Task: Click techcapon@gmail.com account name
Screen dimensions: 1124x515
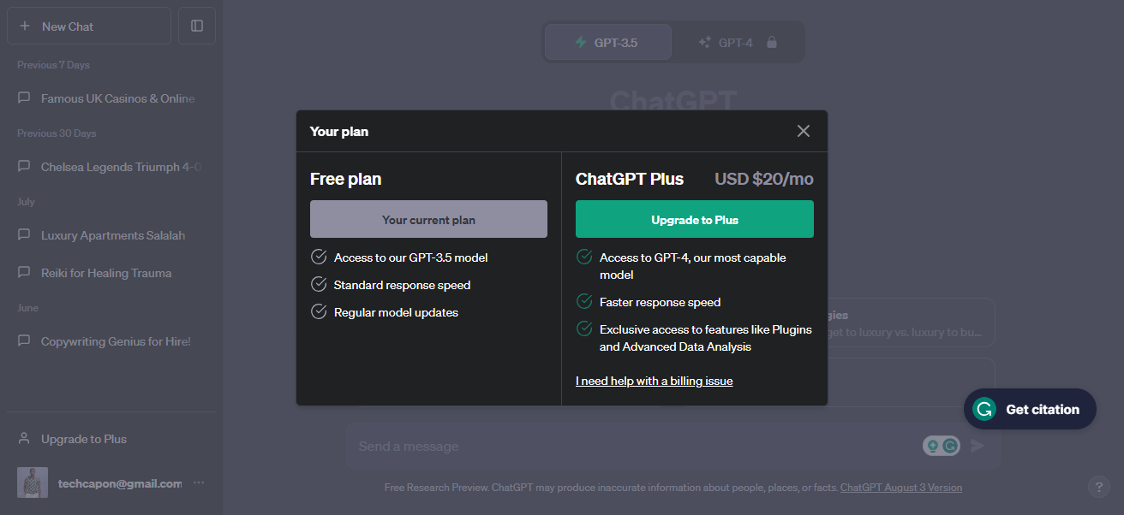Action: 120,482
